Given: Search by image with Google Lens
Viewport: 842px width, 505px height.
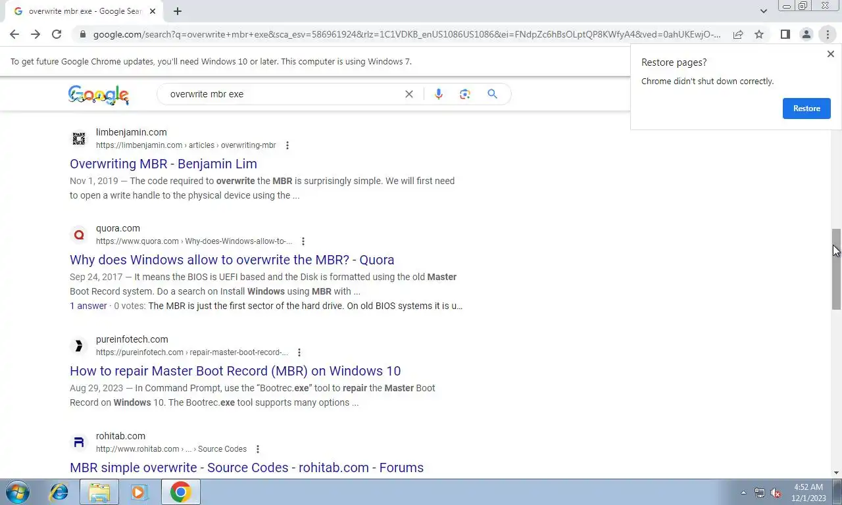Looking at the screenshot, I should point(465,94).
